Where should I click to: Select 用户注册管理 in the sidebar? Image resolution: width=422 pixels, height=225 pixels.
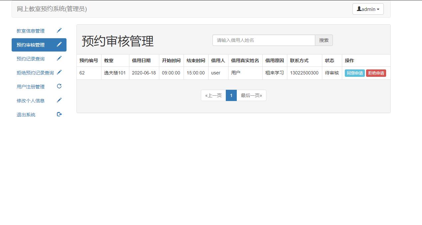pyautogui.click(x=30, y=86)
